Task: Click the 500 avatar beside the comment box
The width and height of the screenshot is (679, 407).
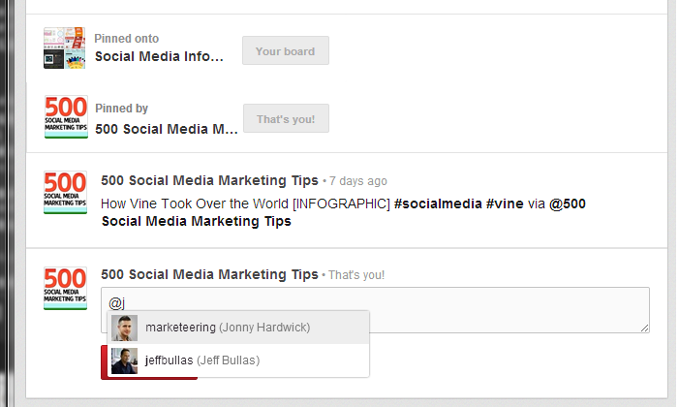Action: tap(66, 288)
